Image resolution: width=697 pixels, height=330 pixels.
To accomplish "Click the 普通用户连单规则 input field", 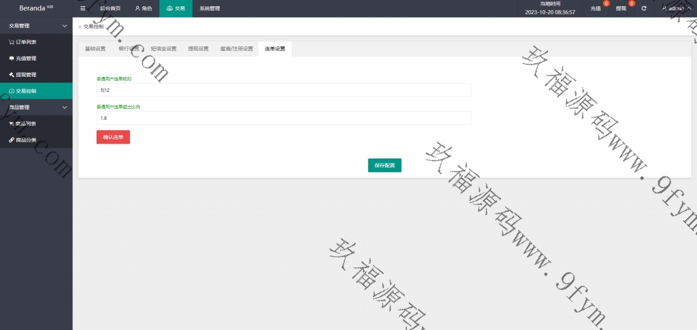I will click(284, 90).
